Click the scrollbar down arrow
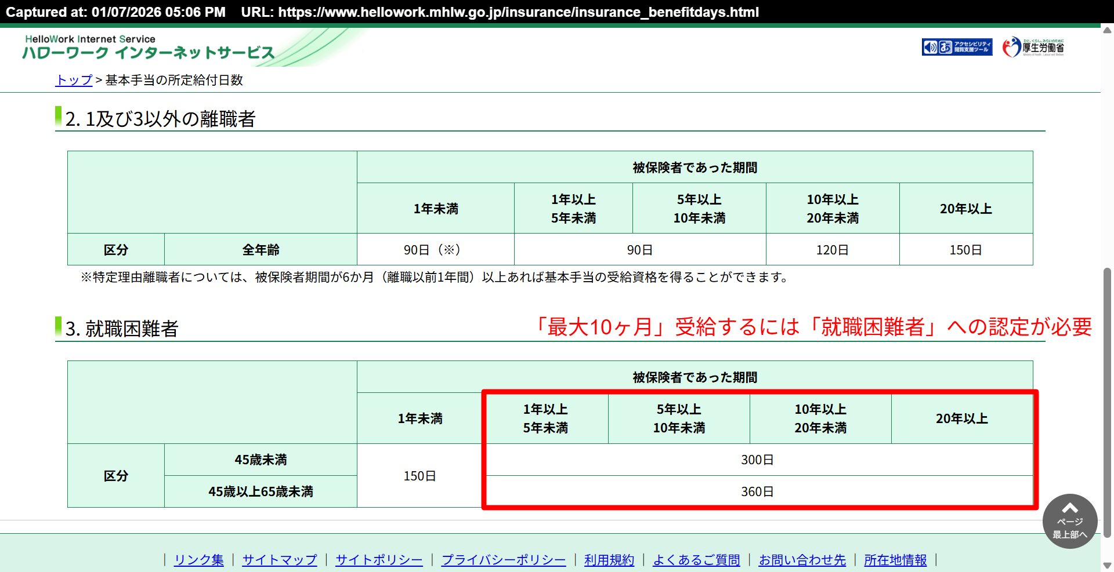This screenshot has height=572, width=1114. [x=1107, y=566]
